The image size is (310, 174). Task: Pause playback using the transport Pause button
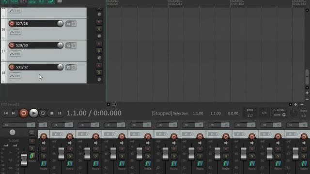[60, 113]
